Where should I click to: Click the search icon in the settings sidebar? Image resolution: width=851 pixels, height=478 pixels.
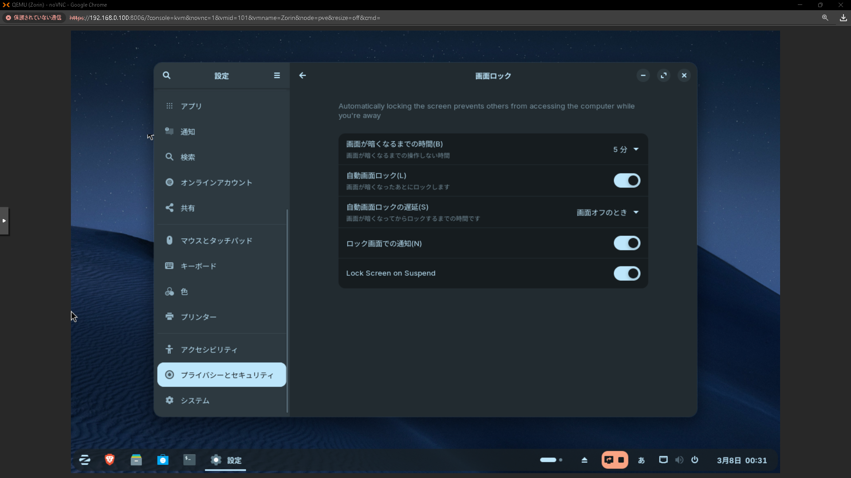click(x=166, y=75)
